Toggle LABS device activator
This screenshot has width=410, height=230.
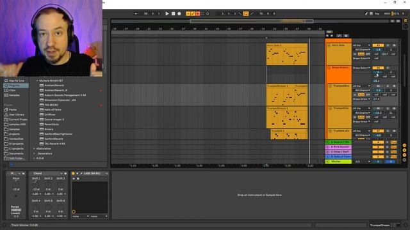coord(73,173)
